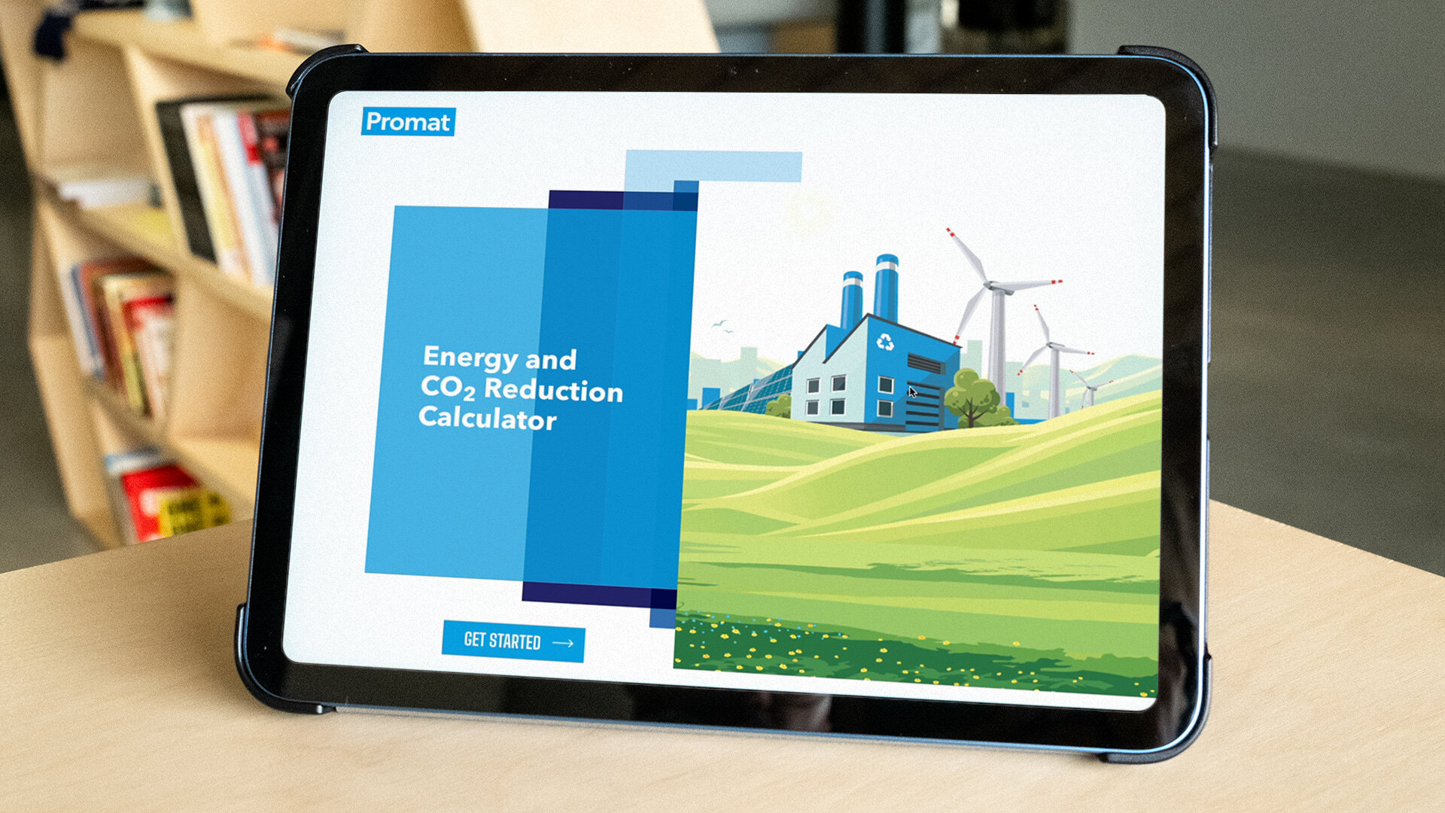The image size is (1445, 813).
Task: Click the Energy and CO2 Reduction Calculator title
Action: (x=521, y=387)
